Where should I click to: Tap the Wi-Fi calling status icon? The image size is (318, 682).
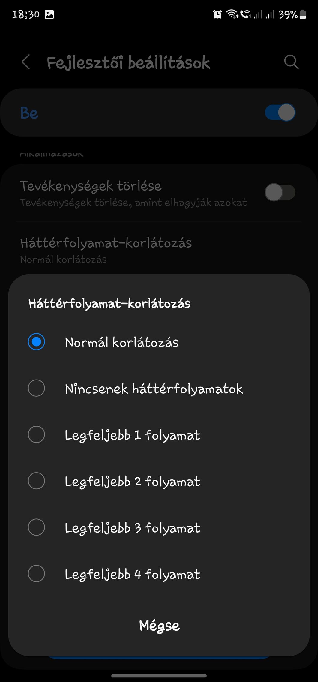[246, 14]
